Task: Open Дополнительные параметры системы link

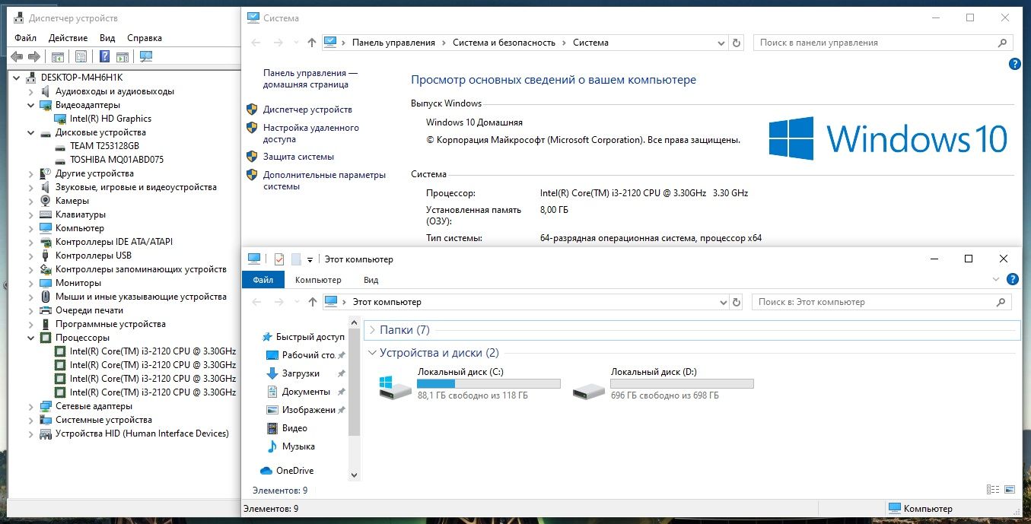Action: pyautogui.click(x=325, y=180)
